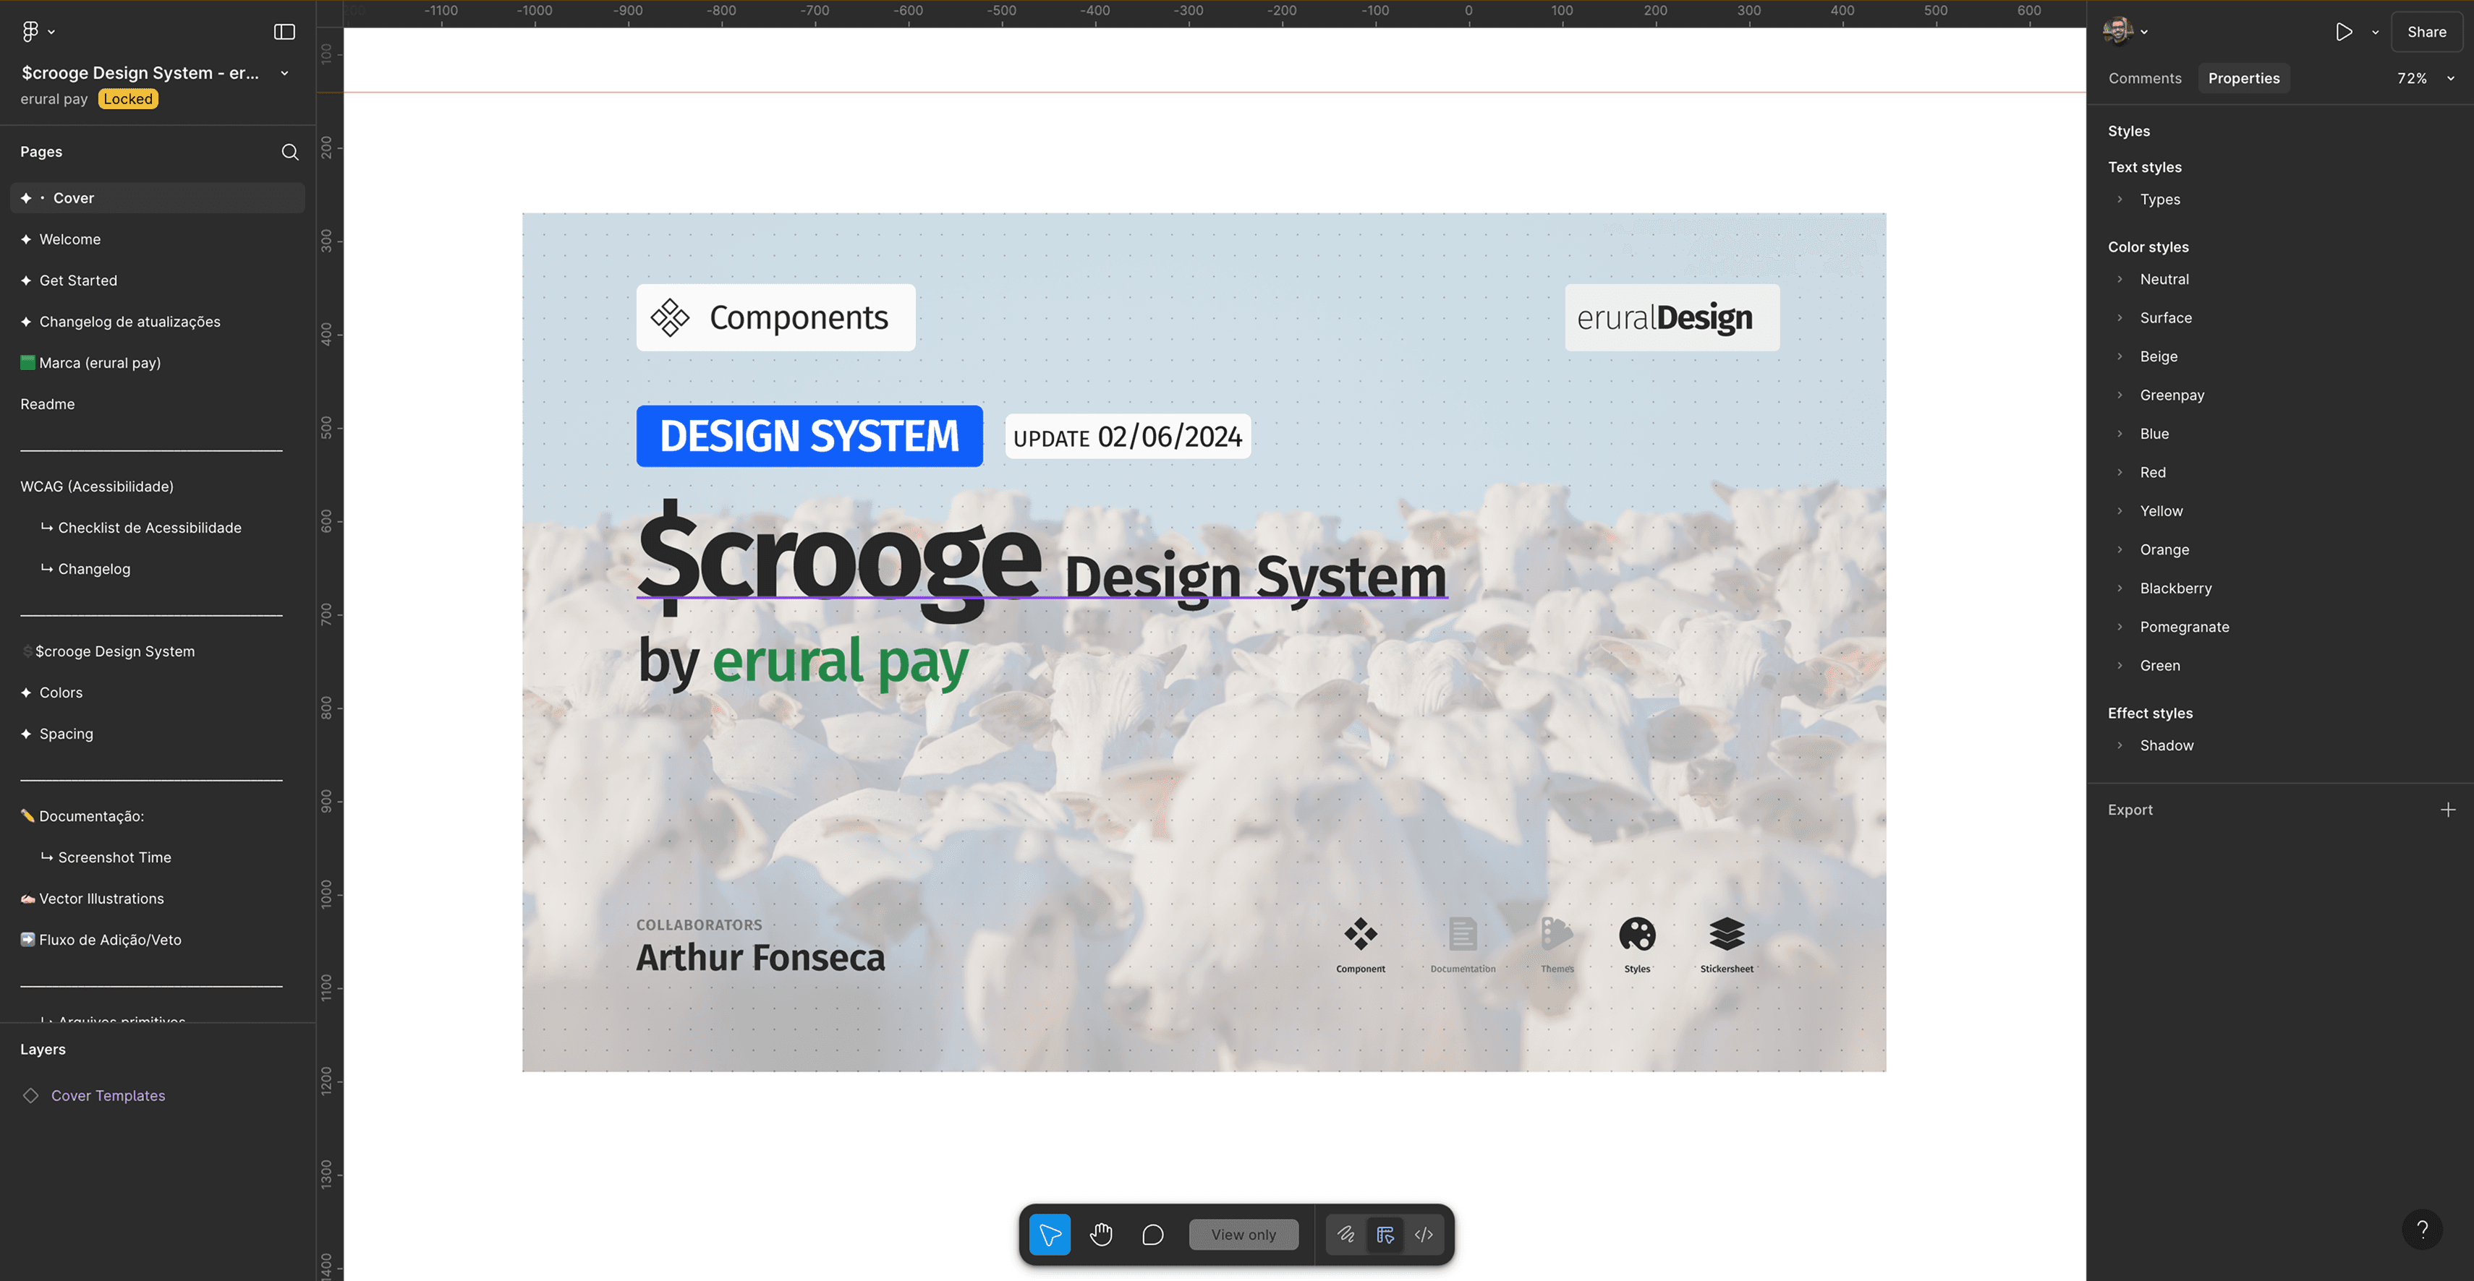Search pages with magnifier icon

289,152
